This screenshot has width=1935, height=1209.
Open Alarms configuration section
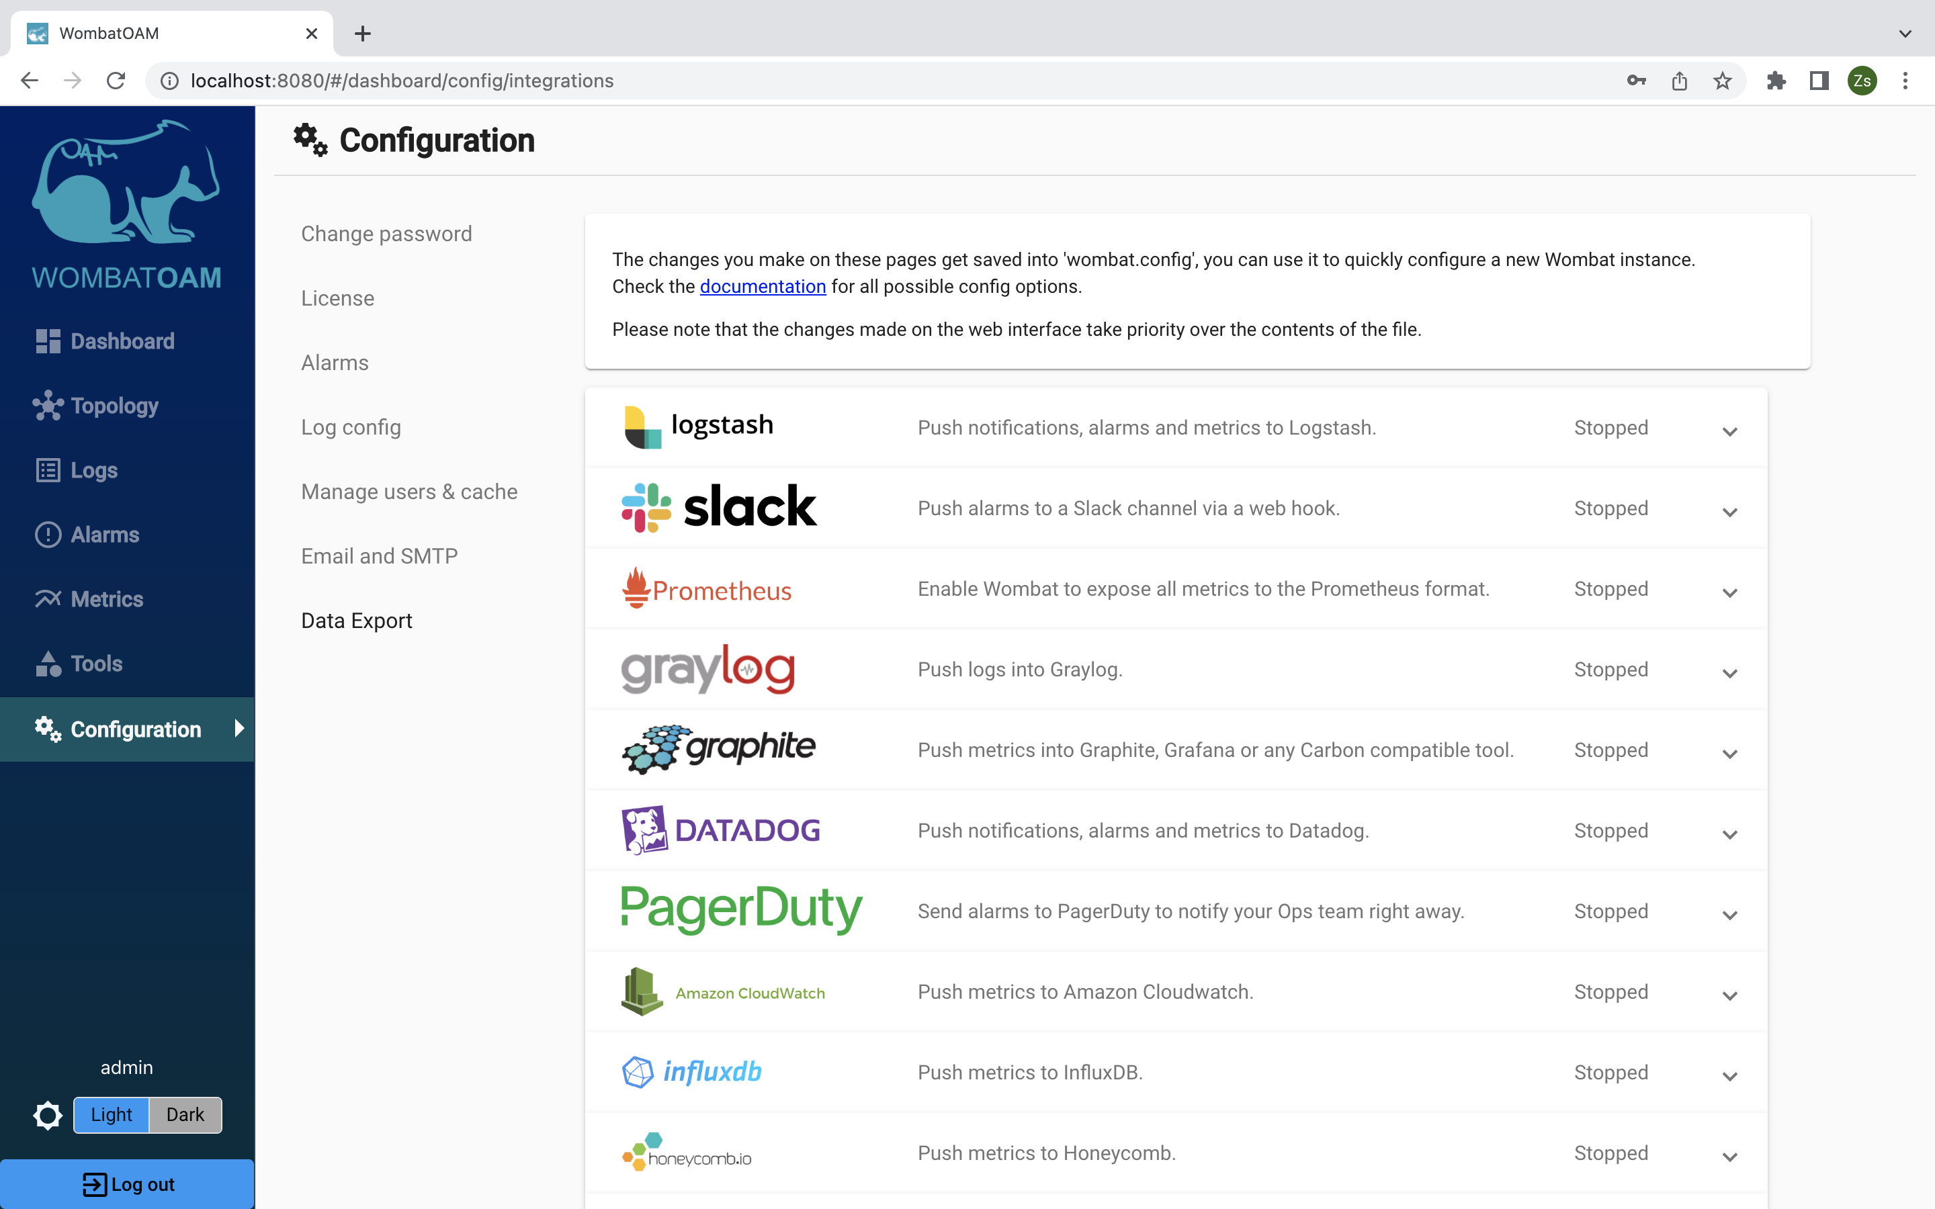(x=334, y=363)
